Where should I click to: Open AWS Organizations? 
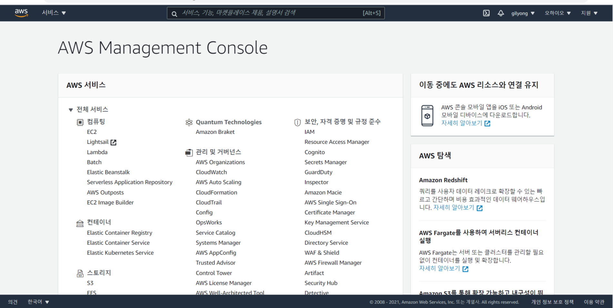220,162
